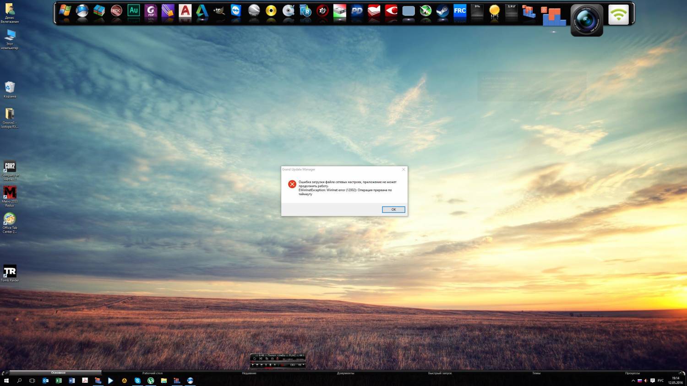Open the Windows Start menu
Image resolution: width=687 pixels, height=386 pixels.
6,381
